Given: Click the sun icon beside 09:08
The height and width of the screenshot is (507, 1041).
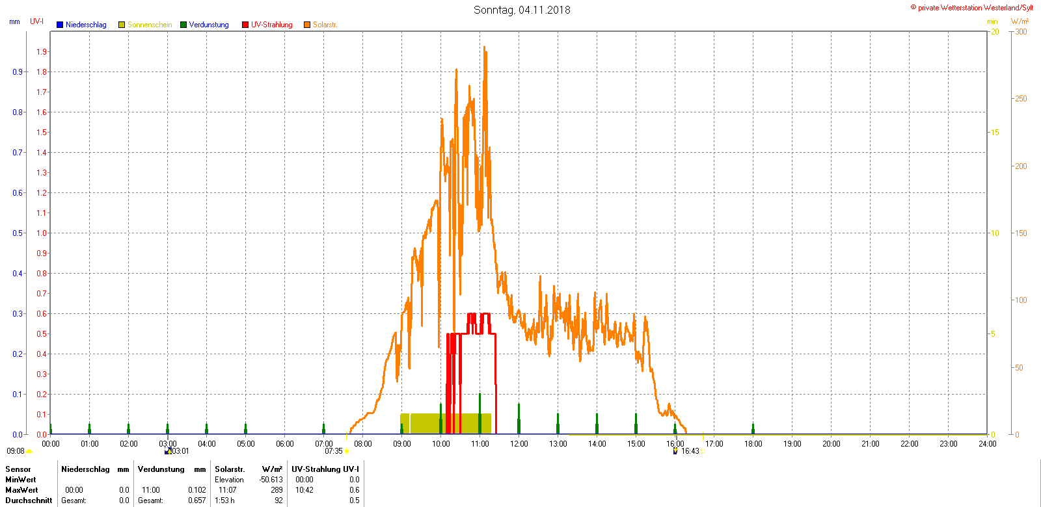Looking at the screenshot, I should (x=29, y=451).
